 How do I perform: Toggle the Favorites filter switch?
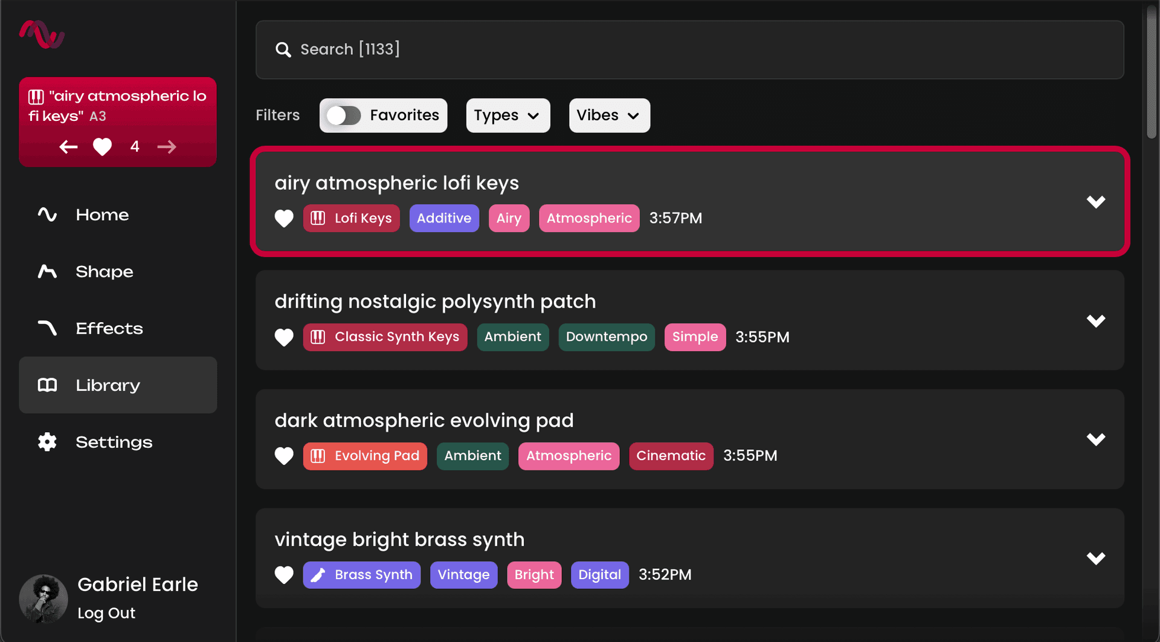point(344,115)
